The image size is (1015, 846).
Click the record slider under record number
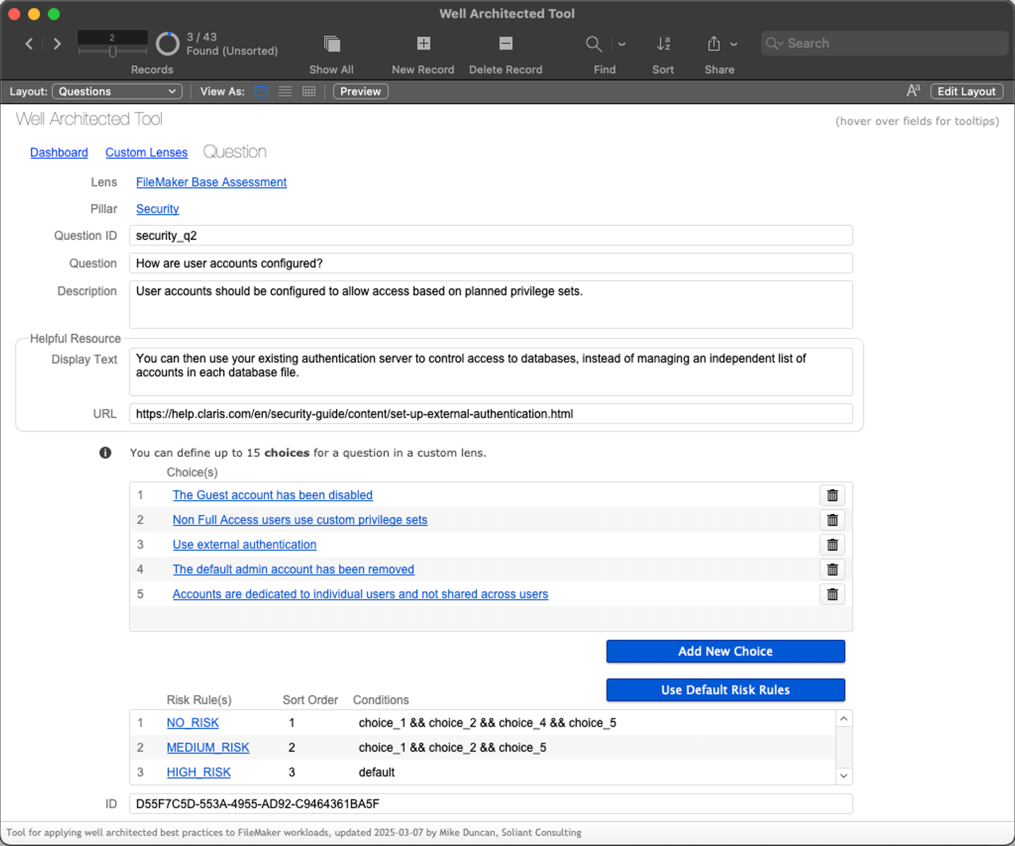[112, 52]
